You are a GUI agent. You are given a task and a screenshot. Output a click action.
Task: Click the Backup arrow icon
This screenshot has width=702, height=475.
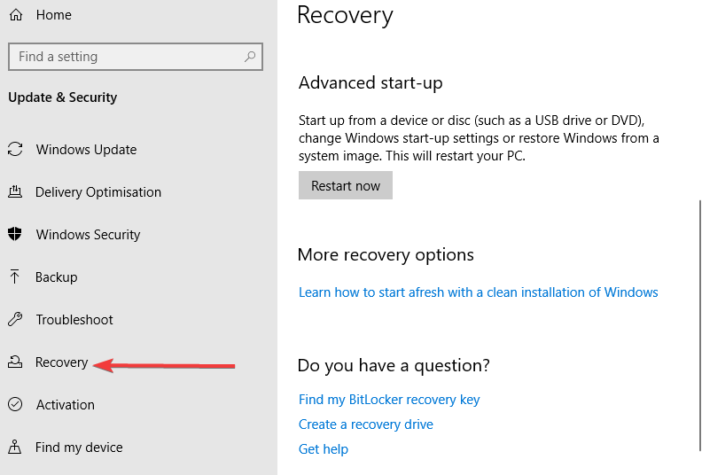pyautogui.click(x=14, y=276)
